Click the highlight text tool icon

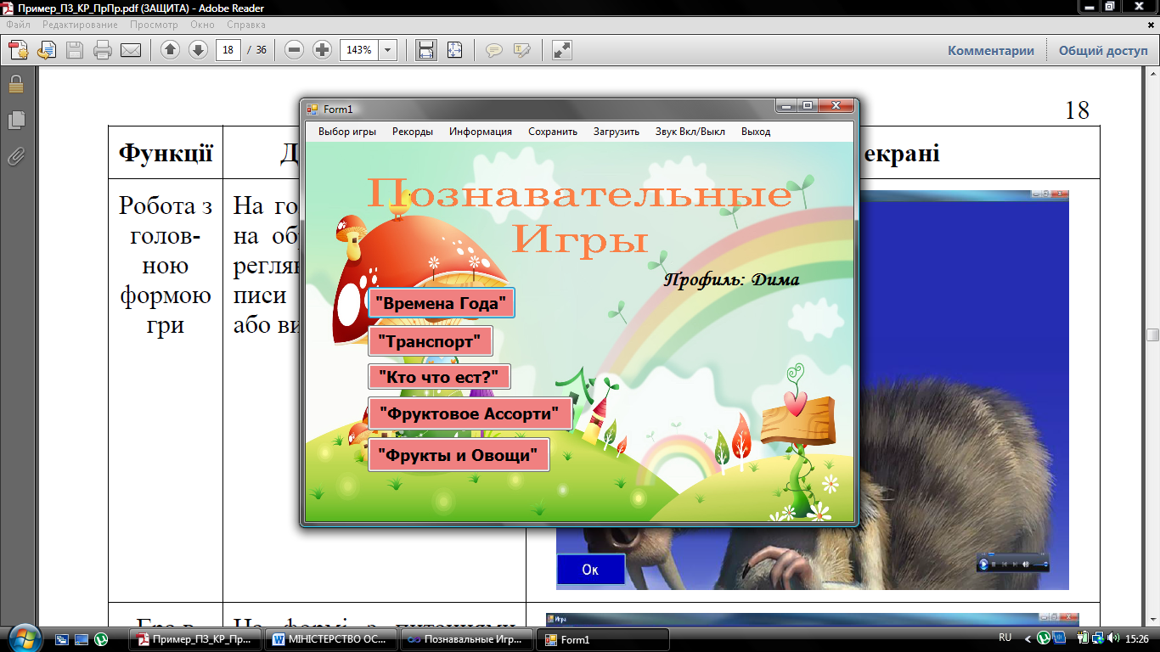tap(521, 50)
